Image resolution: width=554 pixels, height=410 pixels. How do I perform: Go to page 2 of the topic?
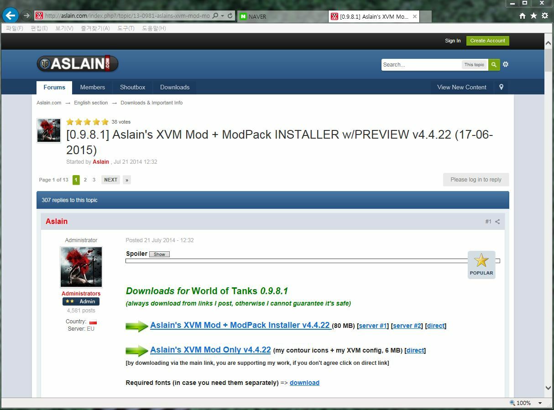point(85,180)
